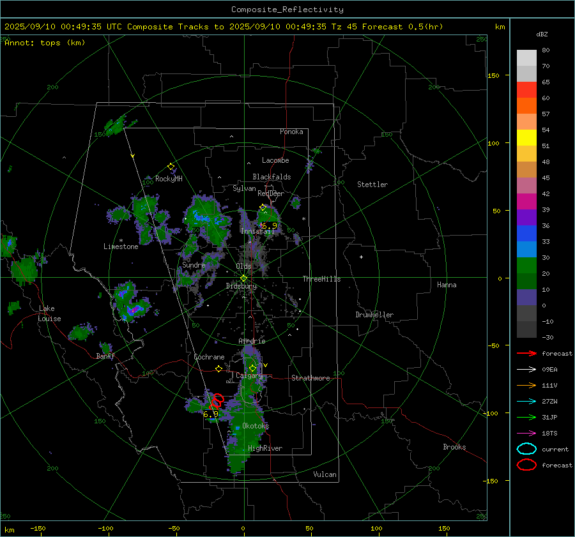Viewport: 575px width, 537px height.
Task: Click the Olds map label
Action: coord(243,266)
